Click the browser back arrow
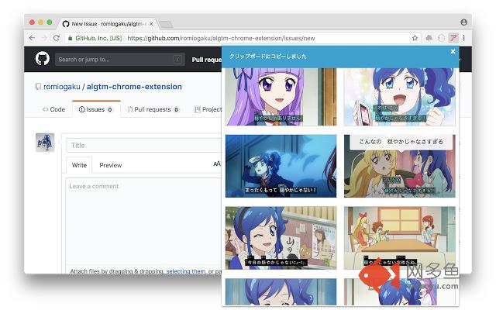 click(x=32, y=38)
